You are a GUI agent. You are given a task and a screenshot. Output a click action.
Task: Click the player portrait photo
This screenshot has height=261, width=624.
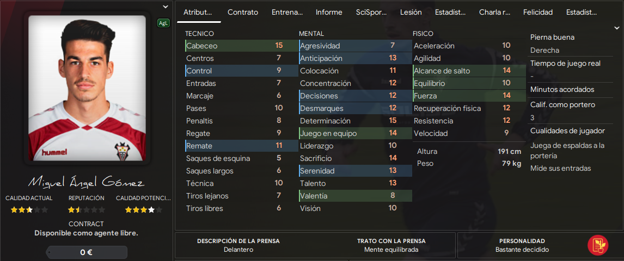pos(87,88)
